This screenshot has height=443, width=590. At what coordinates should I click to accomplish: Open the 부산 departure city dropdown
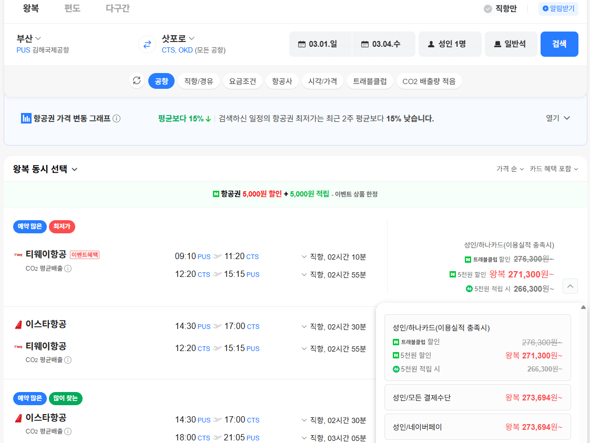click(x=28, y=38)
